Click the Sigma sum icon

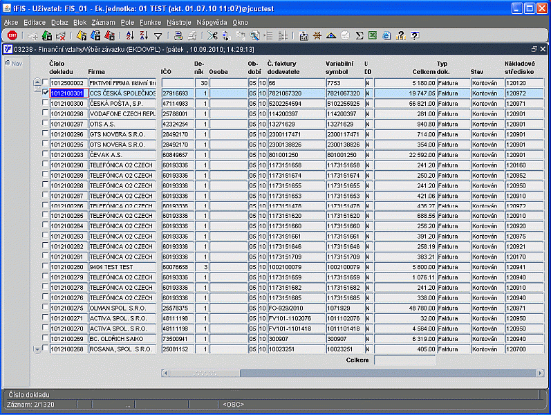pyautogui.click(x=359, y=35)
